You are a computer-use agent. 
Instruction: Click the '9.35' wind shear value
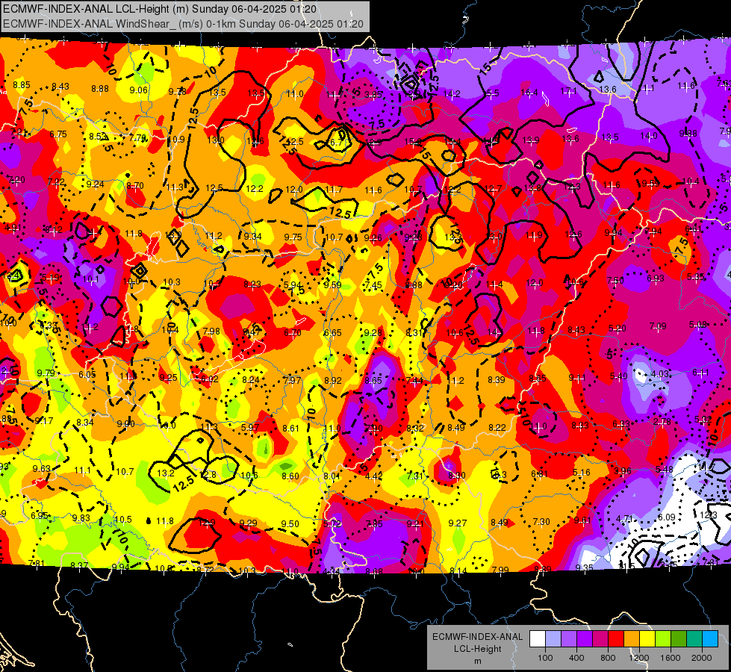point(584,567)
